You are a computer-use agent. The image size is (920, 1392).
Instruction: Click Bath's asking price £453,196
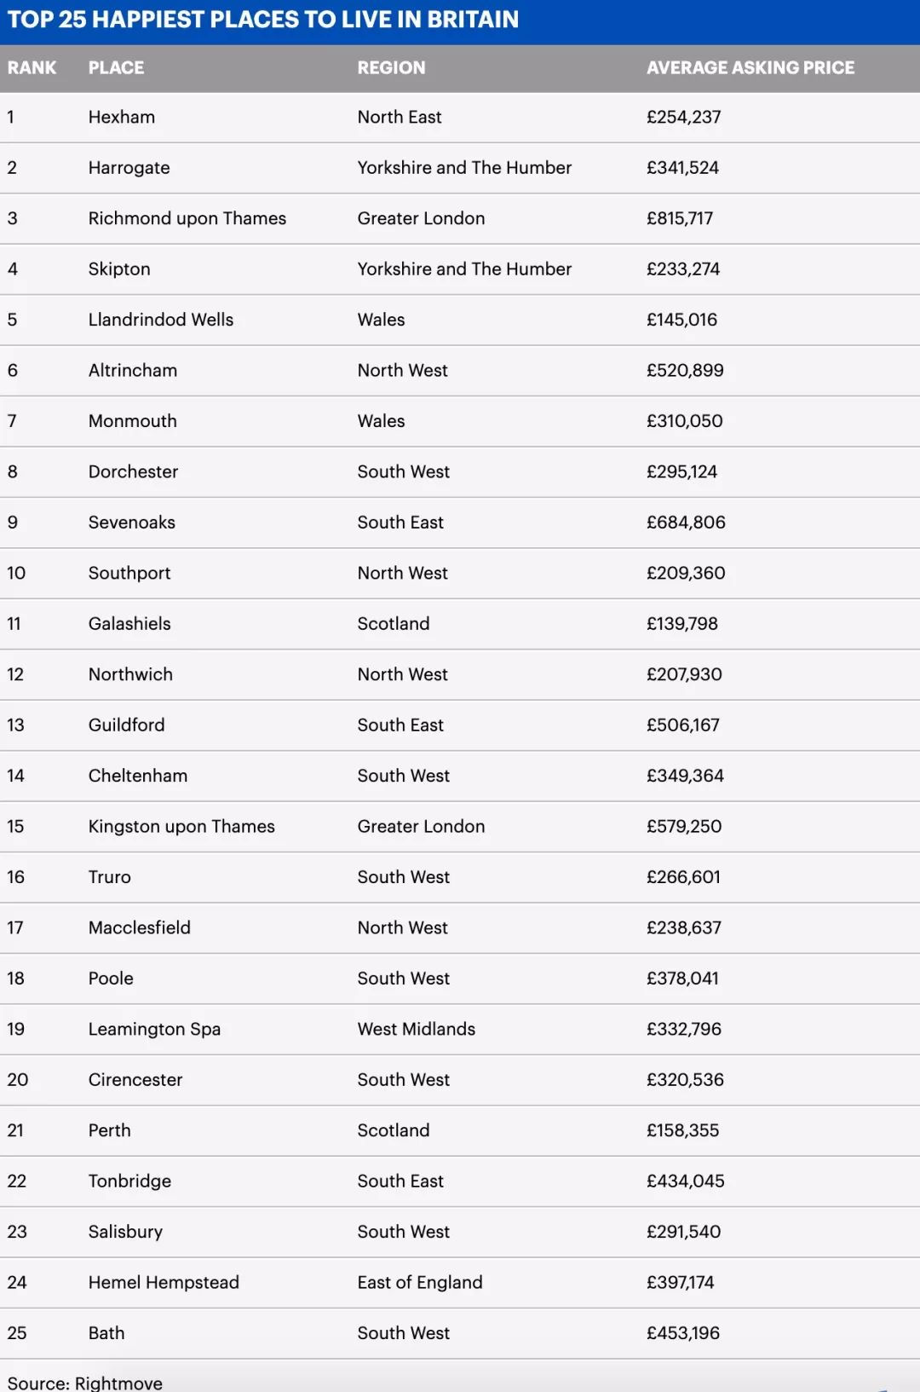tap(682, 1333)
